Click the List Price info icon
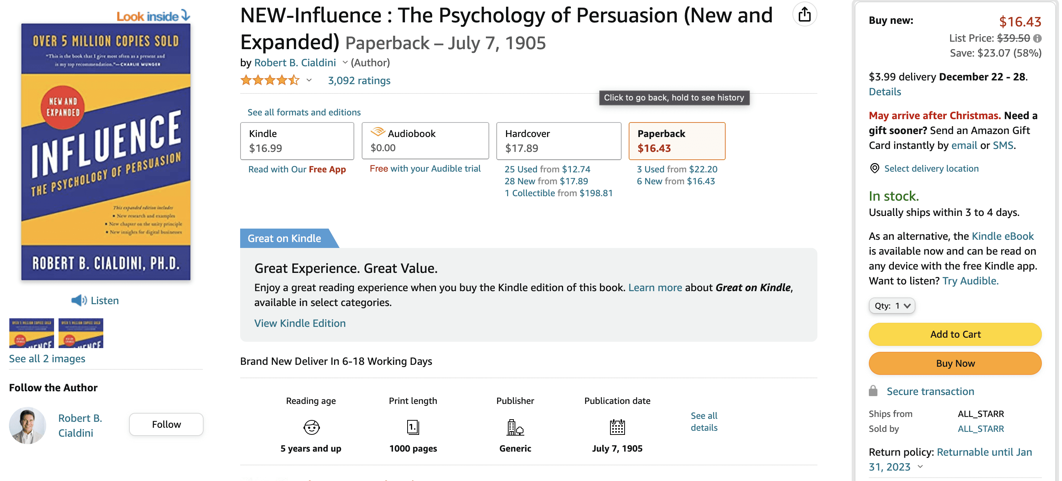1062x481 pixels. tap(1037, 38)
